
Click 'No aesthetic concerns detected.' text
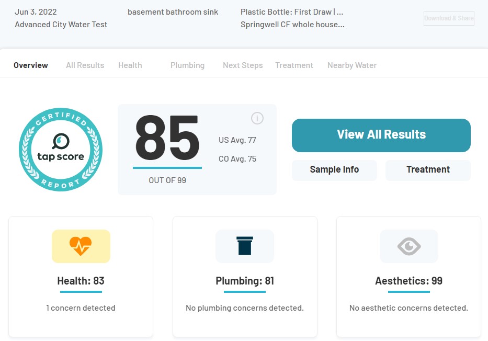tap(408, 308)
